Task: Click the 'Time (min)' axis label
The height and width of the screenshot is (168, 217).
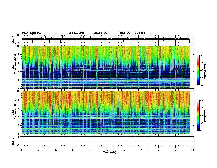Action: [x=110, y=152]
